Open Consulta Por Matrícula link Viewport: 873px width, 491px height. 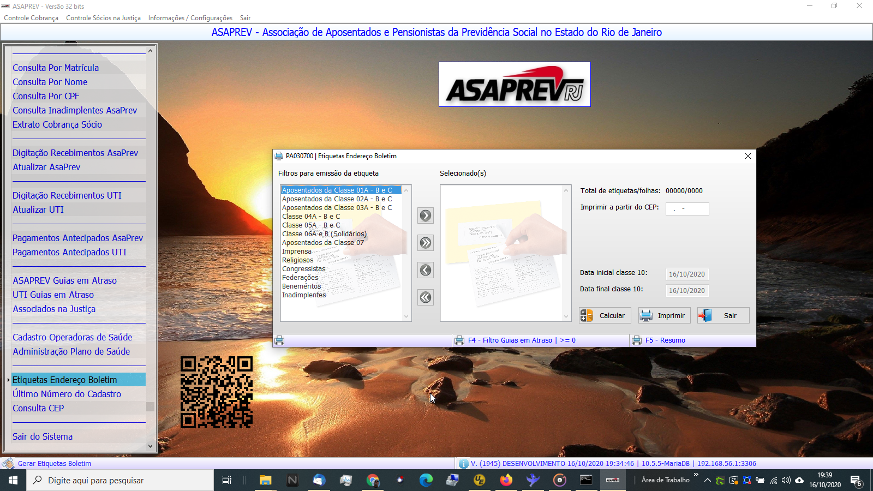click(56, 68)
